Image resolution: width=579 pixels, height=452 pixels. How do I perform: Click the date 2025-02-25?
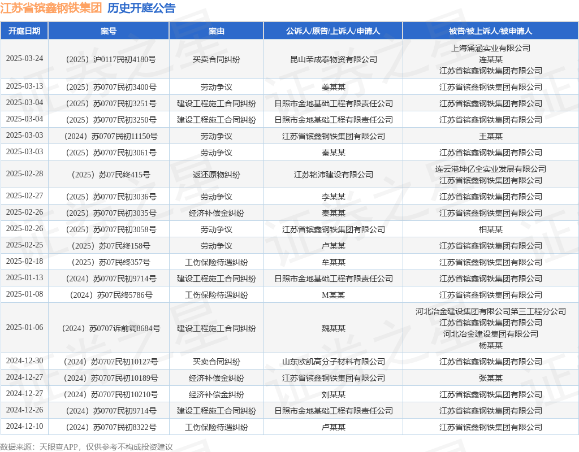pos(24,245)
